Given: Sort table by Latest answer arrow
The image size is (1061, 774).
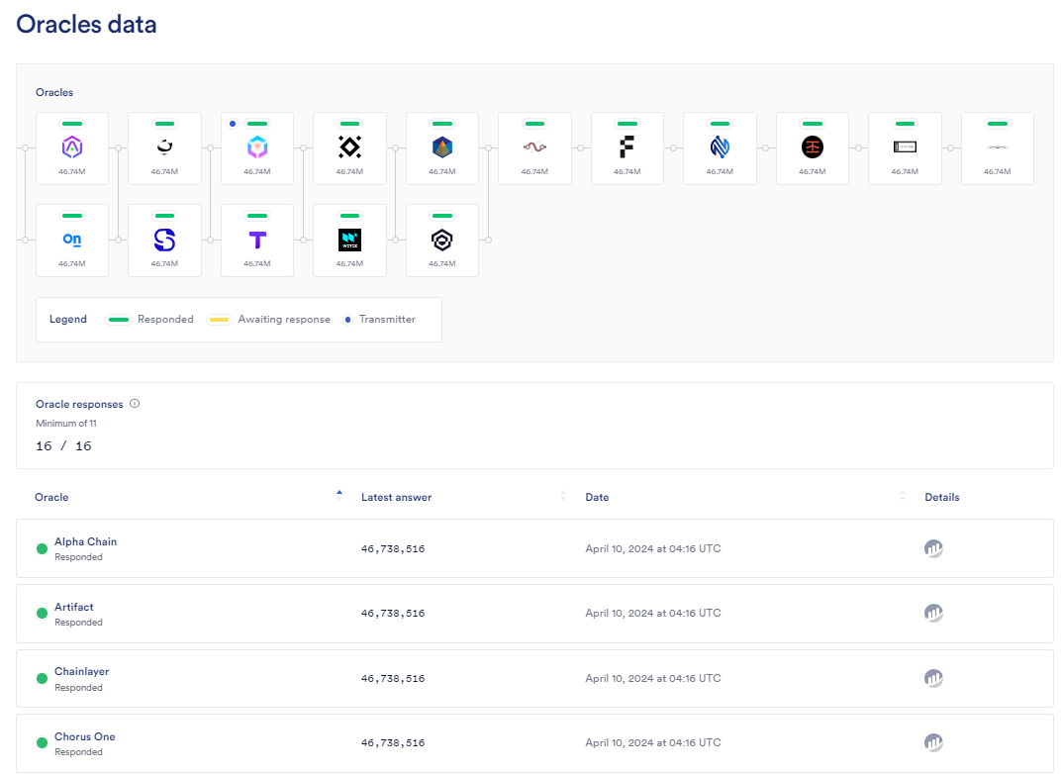Looking at the screenshot, I should 563,496.
